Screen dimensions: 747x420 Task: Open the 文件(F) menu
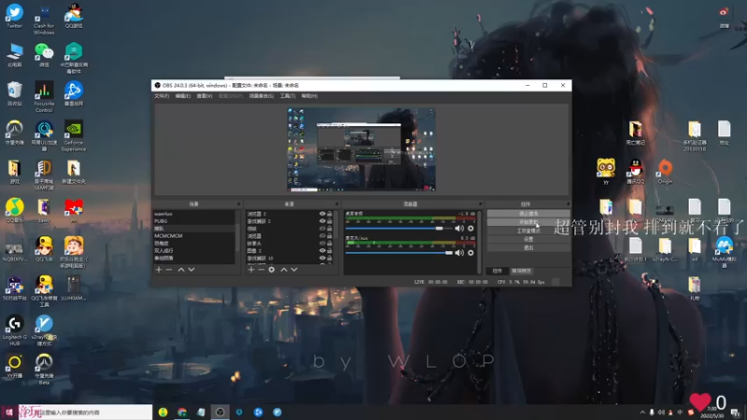click(x=161, y=95)
